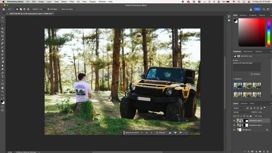Open the layer Fill dropdown

click(x=263, y=116)
